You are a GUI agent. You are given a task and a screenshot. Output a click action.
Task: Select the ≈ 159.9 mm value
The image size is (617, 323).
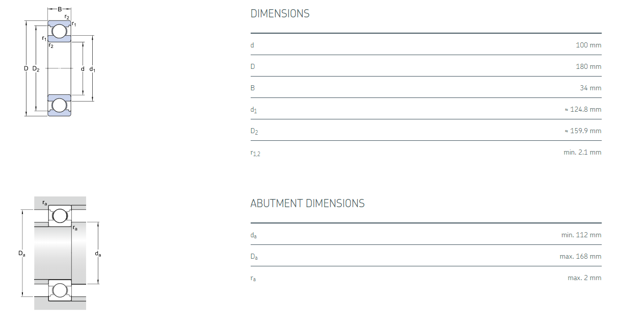(583, 131)
